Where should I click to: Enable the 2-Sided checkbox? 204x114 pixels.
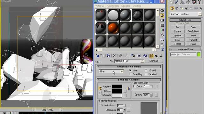point(146,70)
